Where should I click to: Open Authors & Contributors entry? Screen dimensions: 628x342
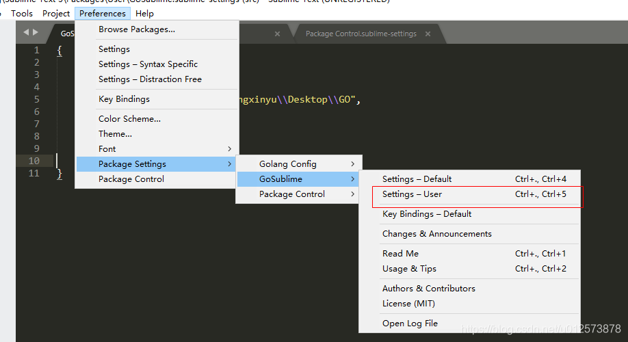pyautogui.click(x=469, y=289)
